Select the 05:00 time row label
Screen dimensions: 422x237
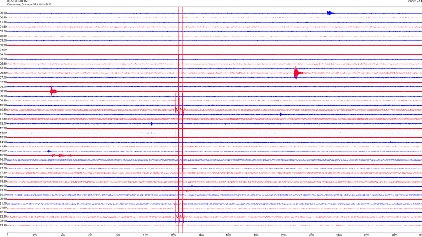pos(4,59)
